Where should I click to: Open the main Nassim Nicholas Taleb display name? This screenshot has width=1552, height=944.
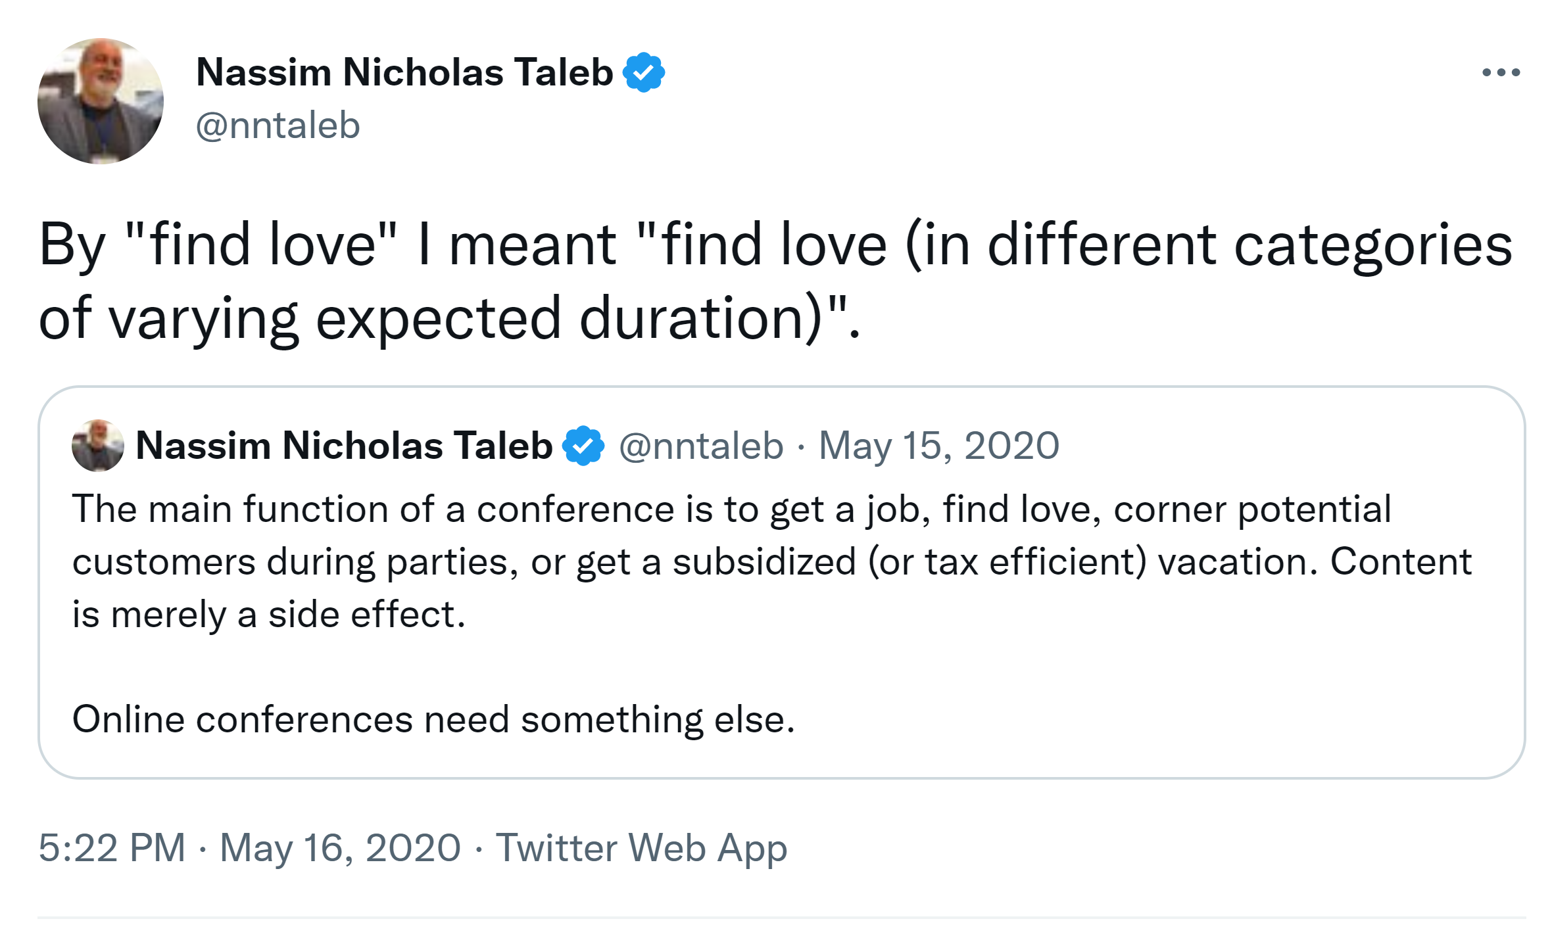point(404,72)
